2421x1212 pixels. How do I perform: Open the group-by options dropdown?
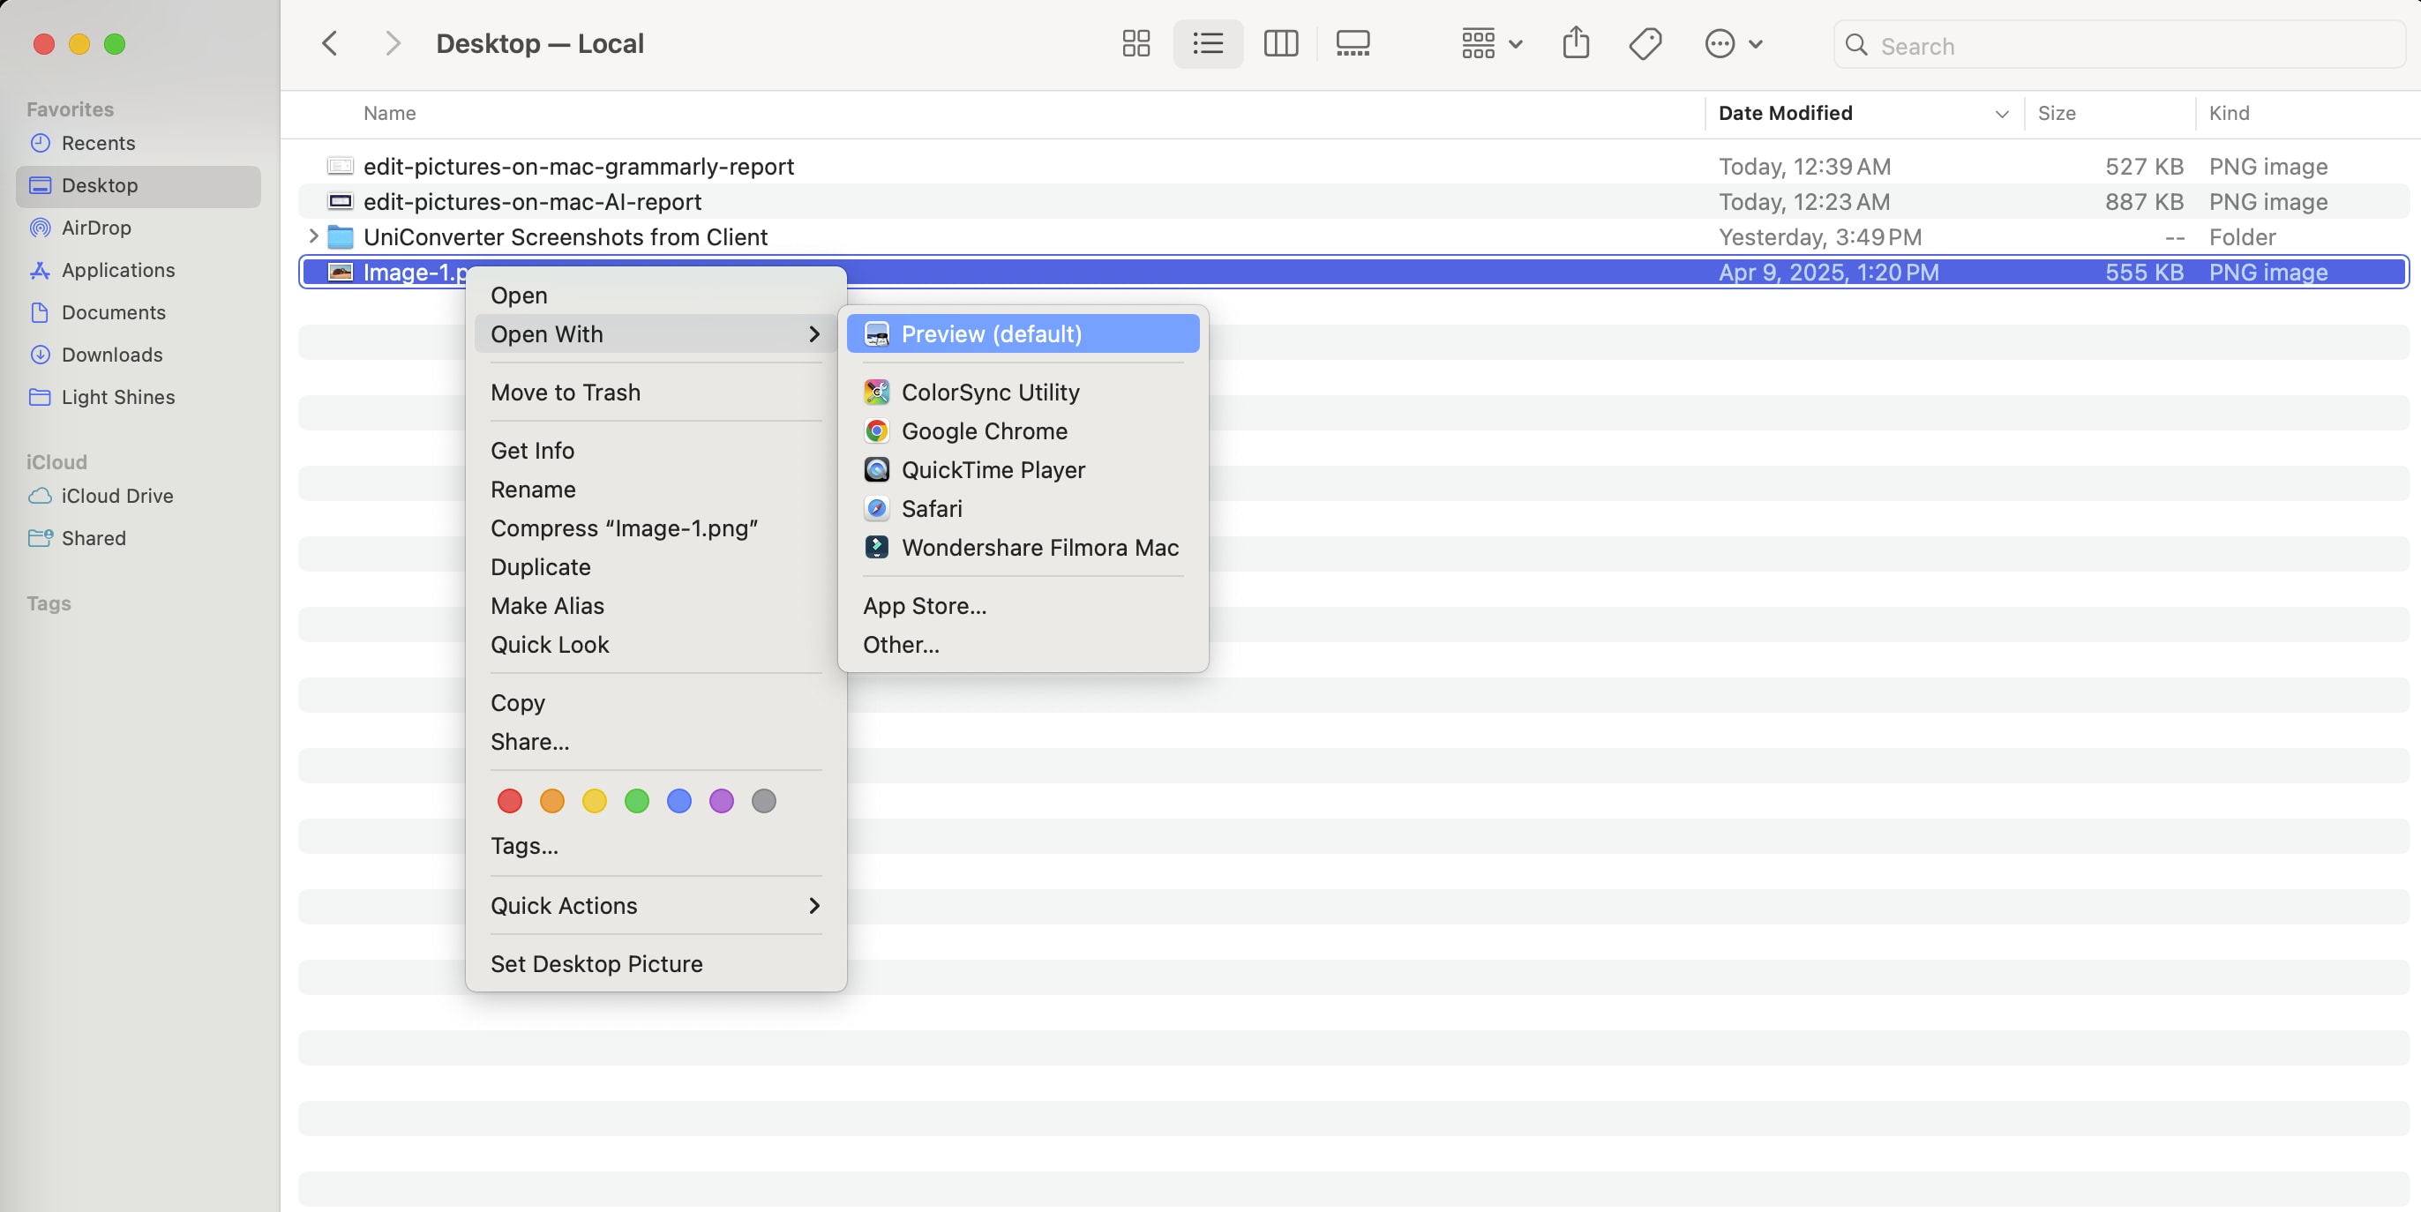tap(1490, 44)
